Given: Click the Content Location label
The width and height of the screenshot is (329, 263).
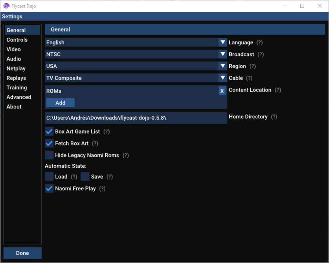Looking at the screenshot, I should (x=250, y=90).
